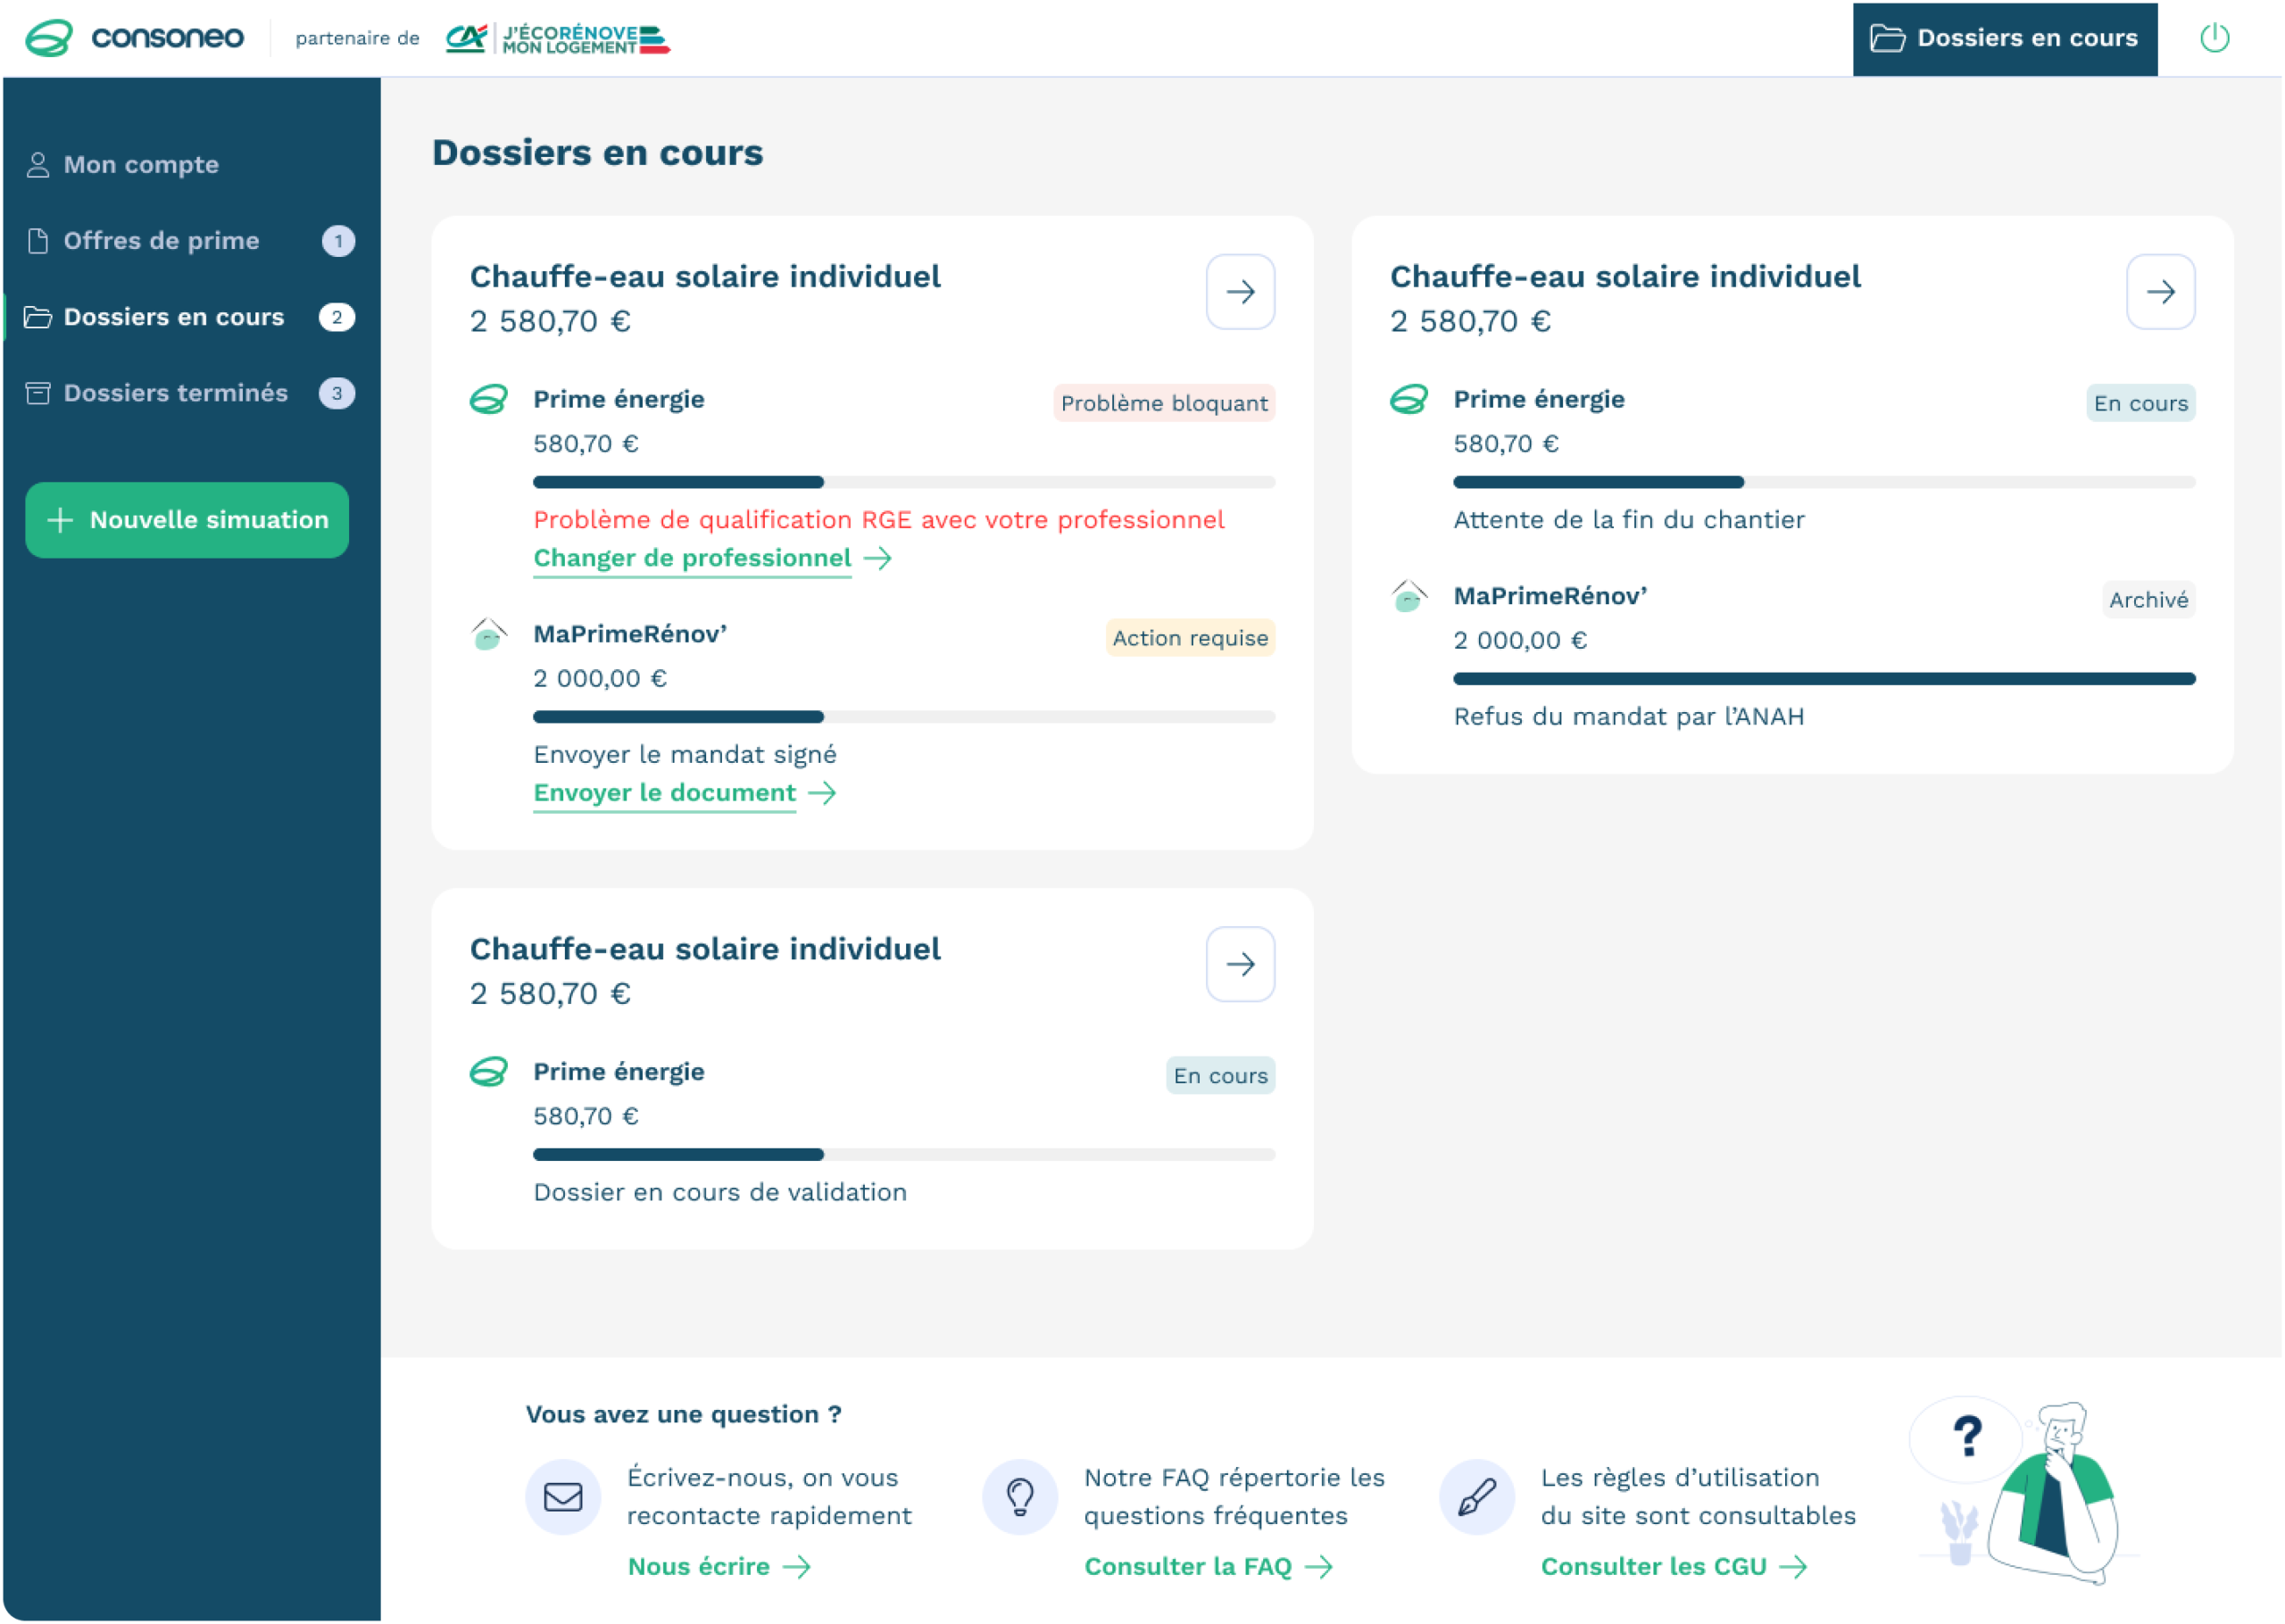
Task: Select Dossiers terminés in sidebar
Action: click(175, 393)
